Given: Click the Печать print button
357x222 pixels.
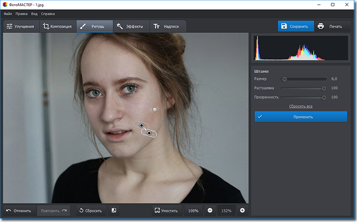Looking at the screenshot, I should click(x=330, y=26).
